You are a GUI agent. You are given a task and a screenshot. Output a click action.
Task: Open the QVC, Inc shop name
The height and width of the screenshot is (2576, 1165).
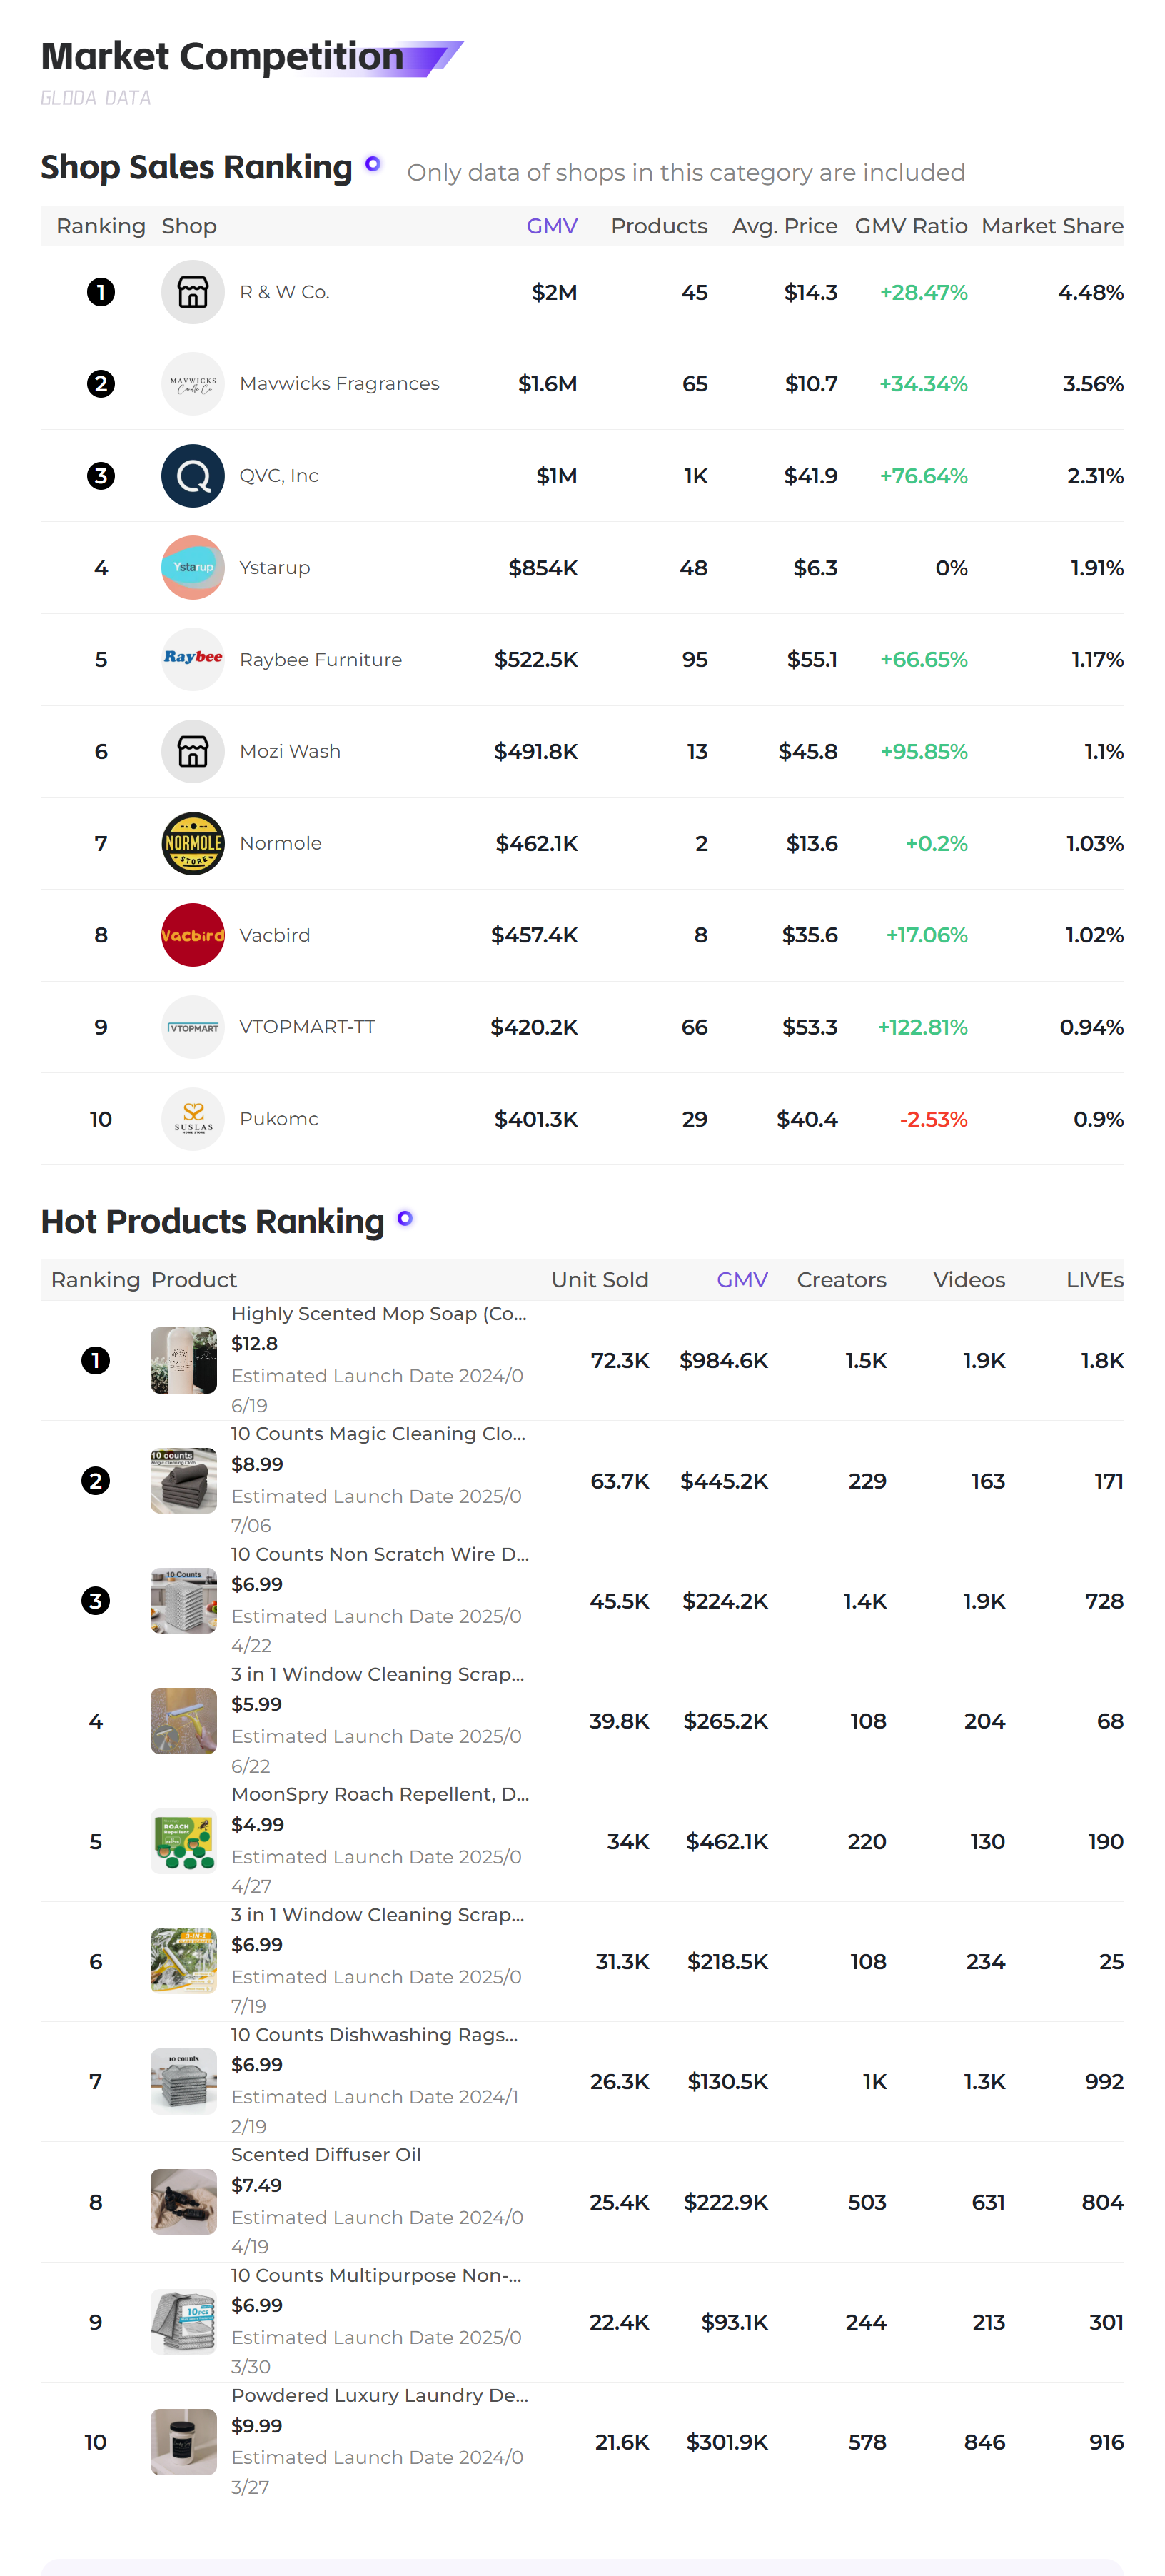[279, 476]
